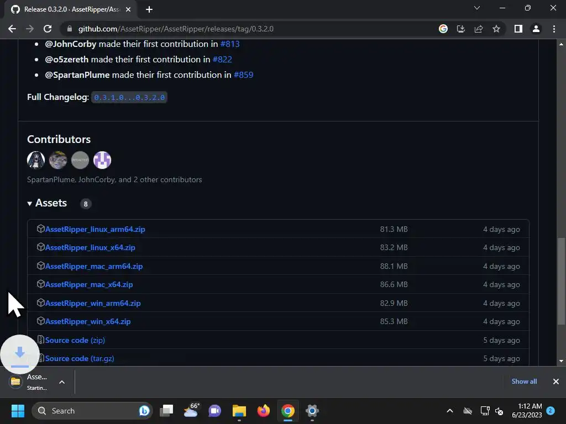Viewport: 566px width, 424px height.
Task: Open Chrome three-dot menu
Action: point(554,29)
